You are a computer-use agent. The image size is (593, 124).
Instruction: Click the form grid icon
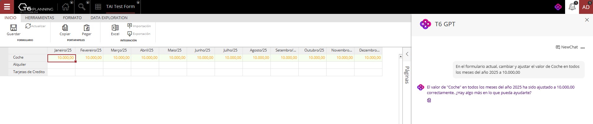click(x=98, y=7)
